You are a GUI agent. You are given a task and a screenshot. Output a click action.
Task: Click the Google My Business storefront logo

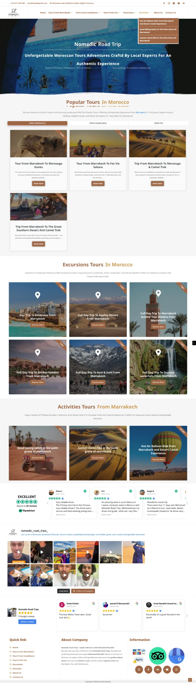(x=177, y=656)
